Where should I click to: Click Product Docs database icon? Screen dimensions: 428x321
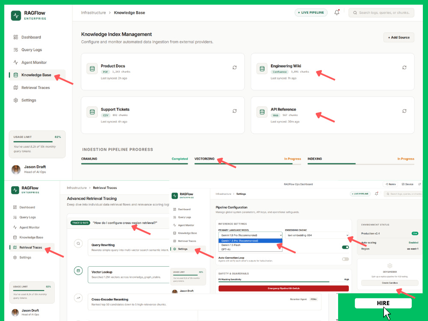[92, 69]
